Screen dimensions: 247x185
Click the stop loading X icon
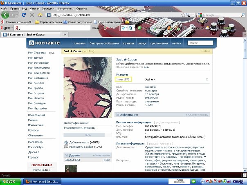[32, 15]
